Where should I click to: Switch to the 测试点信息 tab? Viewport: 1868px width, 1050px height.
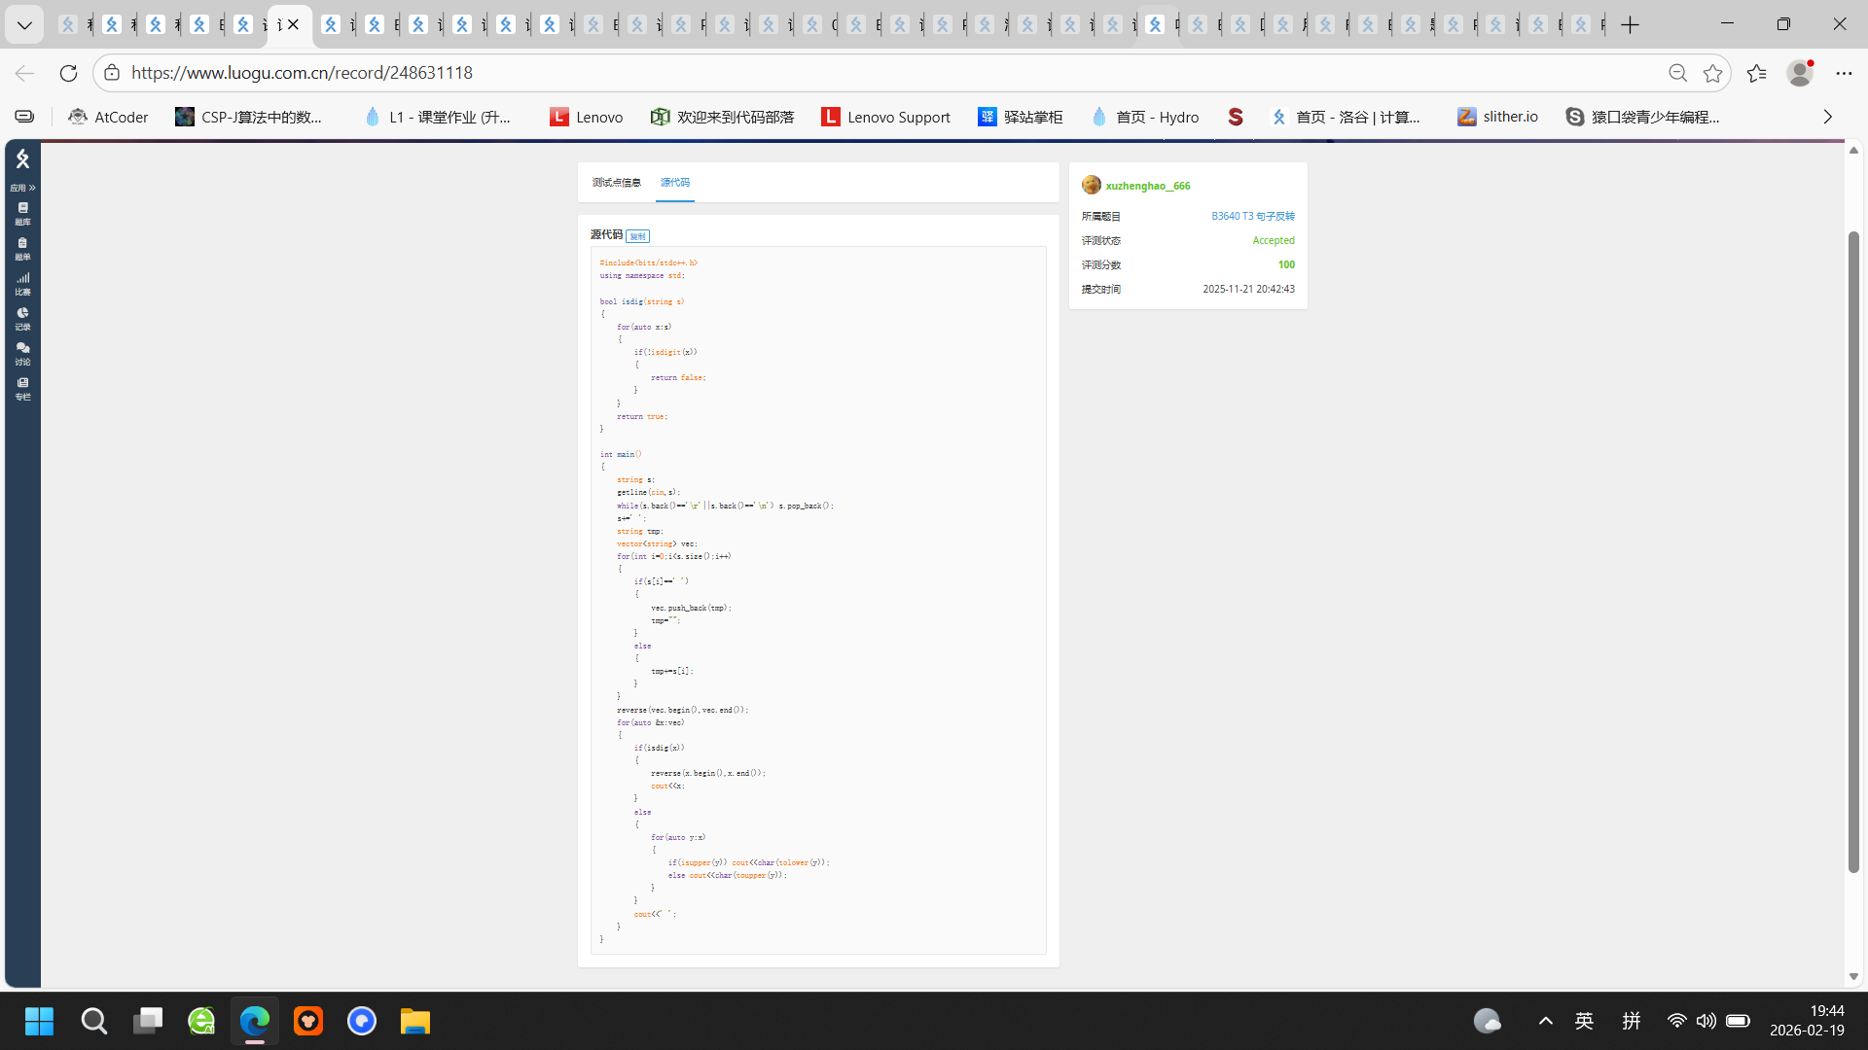[616, 183]
